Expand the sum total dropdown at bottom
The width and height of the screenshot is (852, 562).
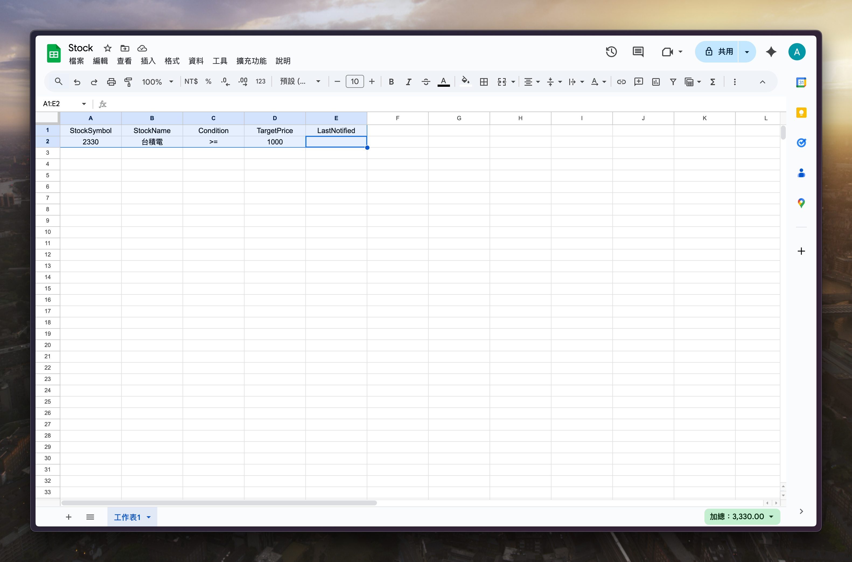tap(771, 516)
